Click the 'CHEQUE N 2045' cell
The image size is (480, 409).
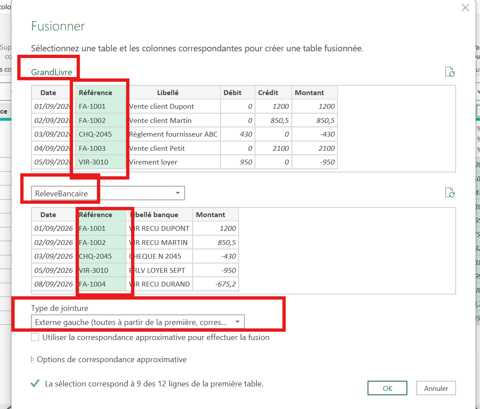pyautogui.click(x=159, y=256)
